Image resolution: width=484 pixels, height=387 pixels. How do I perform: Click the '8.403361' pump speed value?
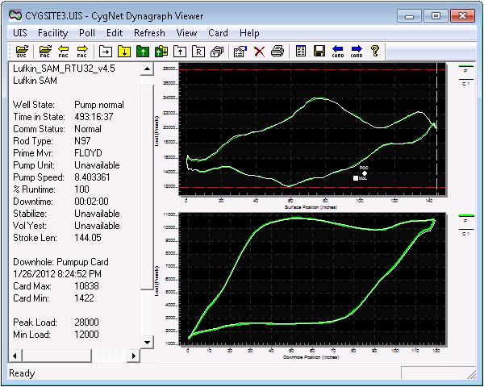[92, 177]
